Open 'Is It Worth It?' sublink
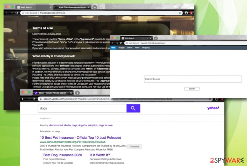The height and width of the screenshot is (166, 247). (100, 155)
